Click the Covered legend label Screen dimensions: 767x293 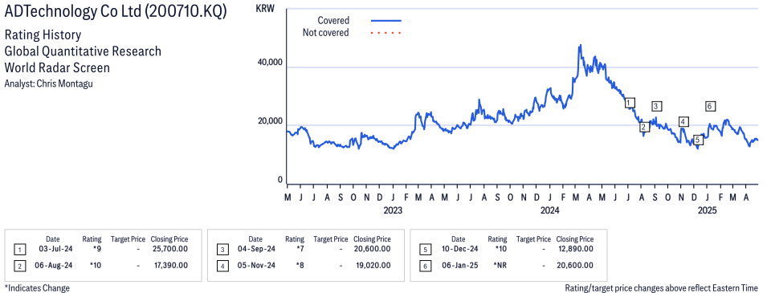[x=333, y=21]
